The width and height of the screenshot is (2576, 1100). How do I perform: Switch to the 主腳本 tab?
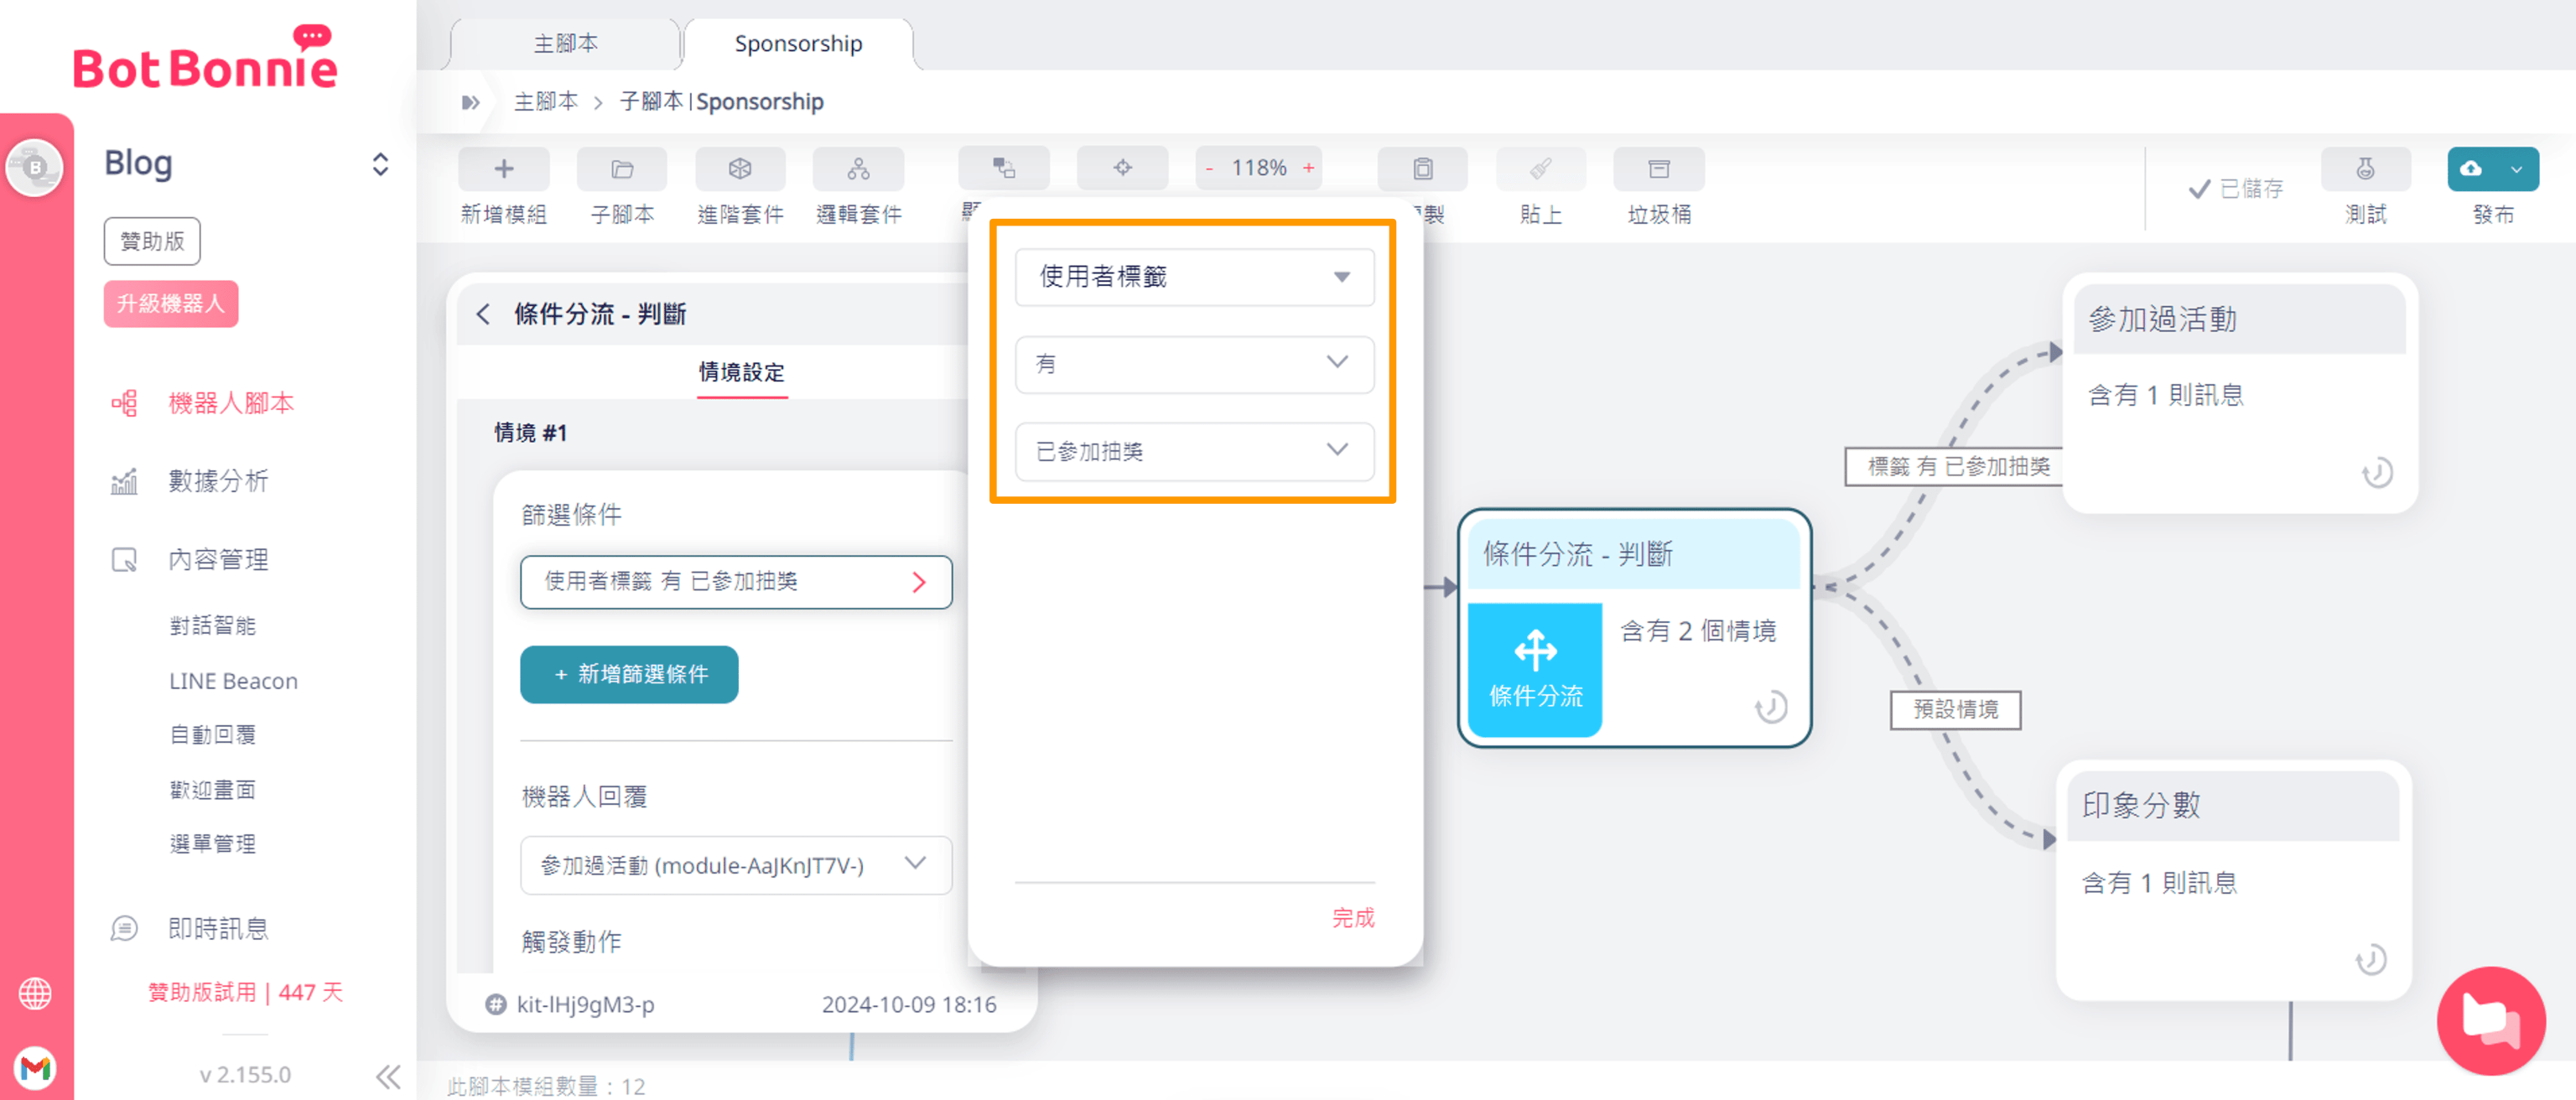pyautogui.click(x=565, y=43)
